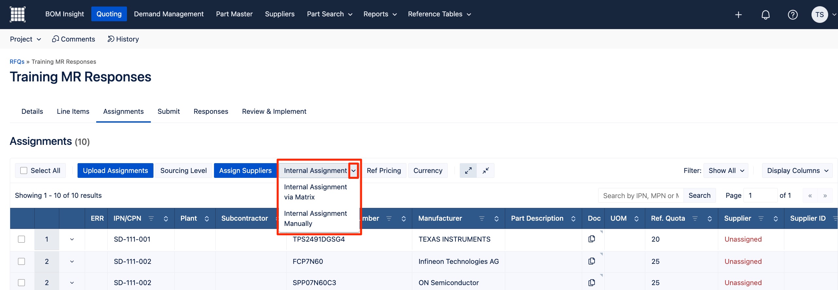Viewport: 838px width, 290px height.
Task: Open Doc copy icon for TPS2491DGSG4 row
Action: [x=592, y=239]
